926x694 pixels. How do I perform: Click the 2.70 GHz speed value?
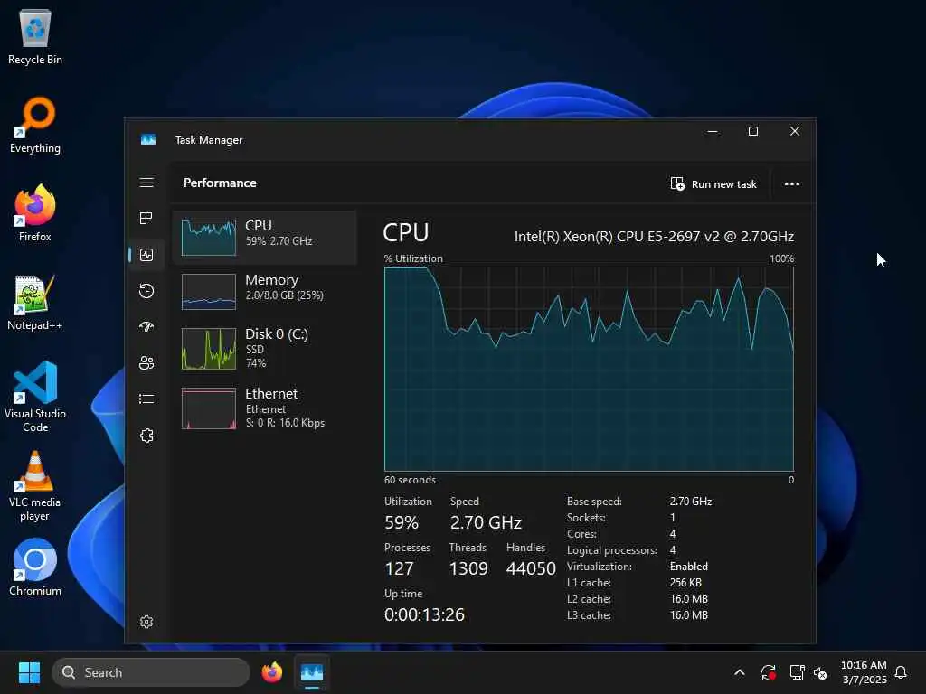tap(486, 522)
